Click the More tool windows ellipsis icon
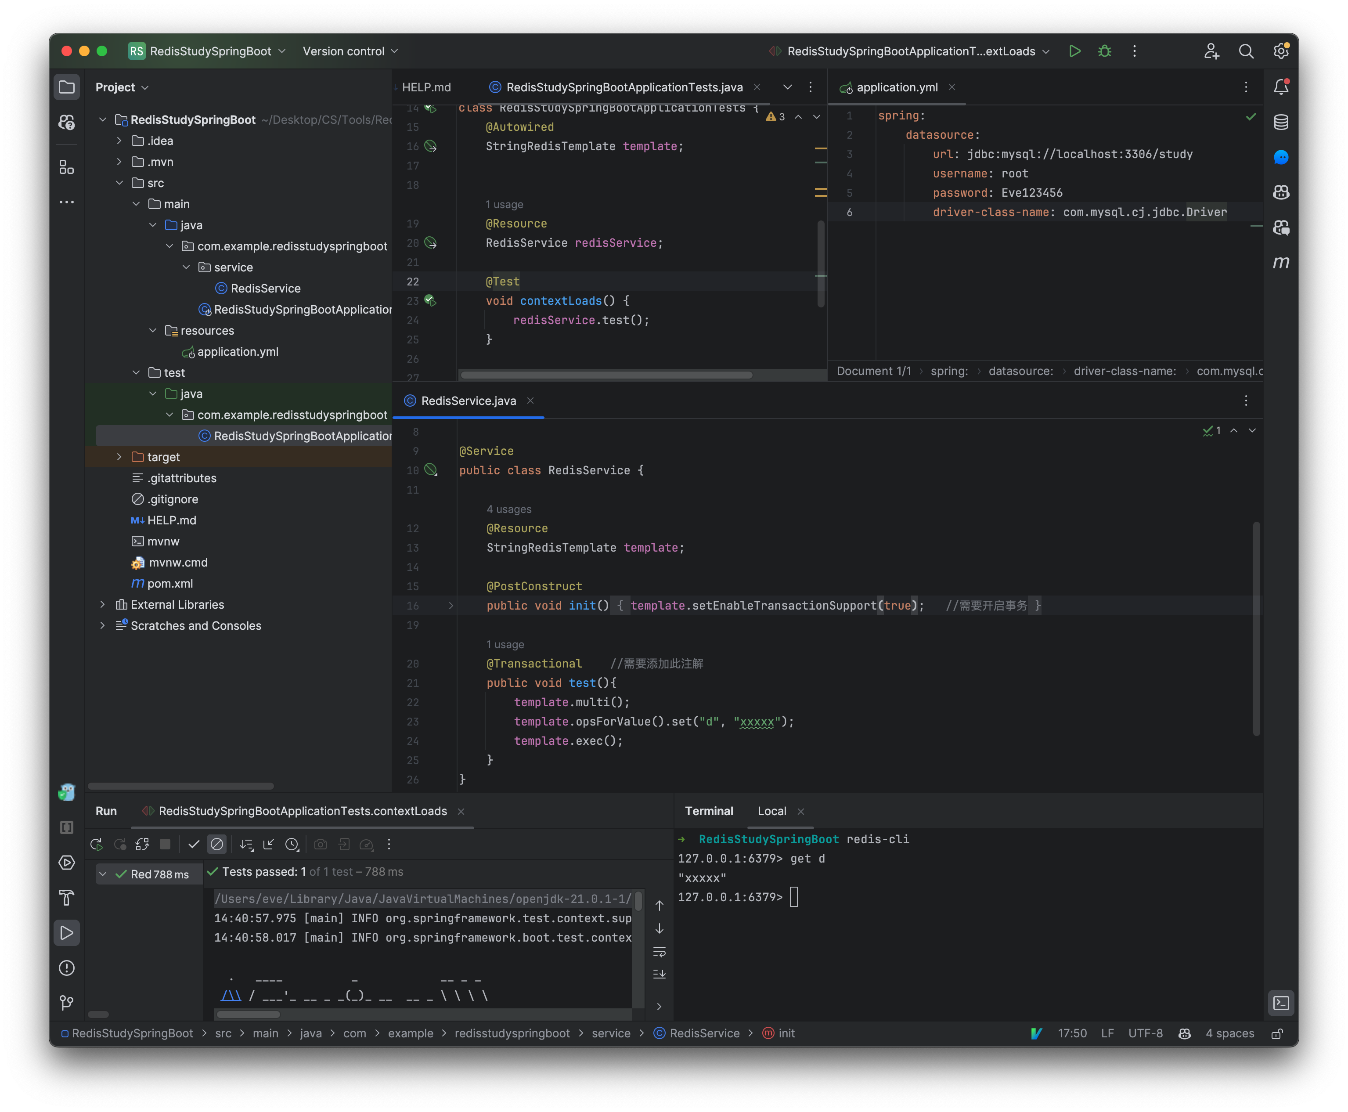This screenshot has height=1112, width=1348. (67, 202)
